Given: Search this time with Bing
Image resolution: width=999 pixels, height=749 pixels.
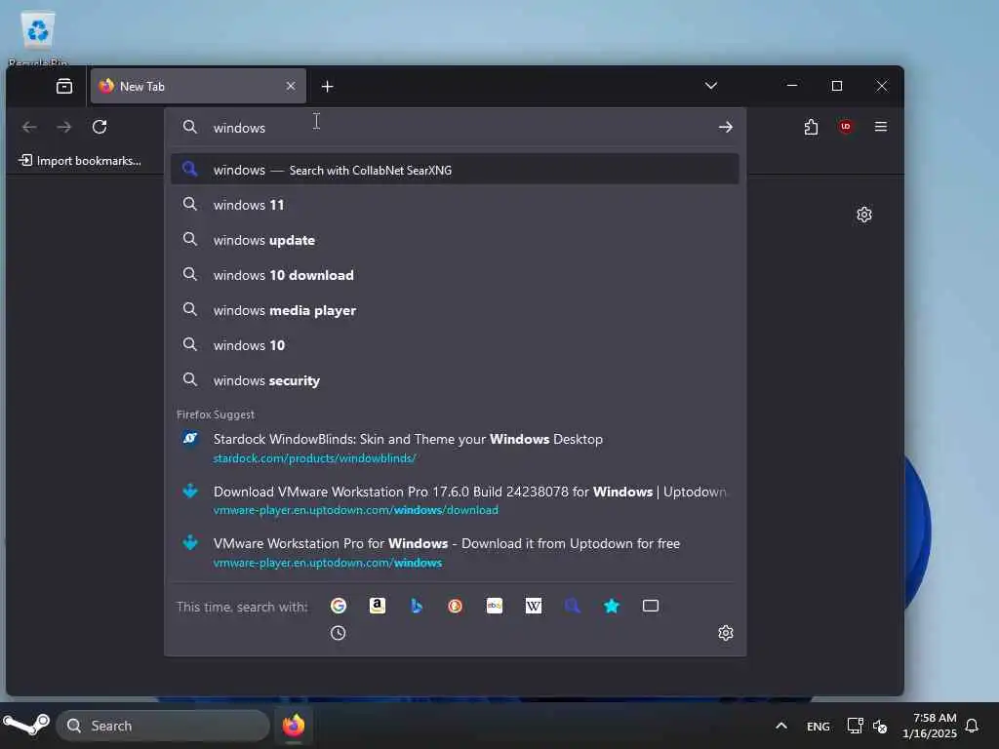Looking at the screenshot, I should [416, 606].
